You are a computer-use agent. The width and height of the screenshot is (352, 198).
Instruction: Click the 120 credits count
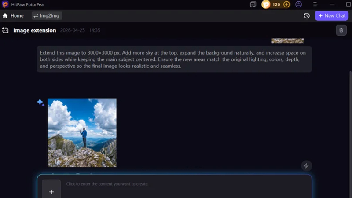click(276, 4)
